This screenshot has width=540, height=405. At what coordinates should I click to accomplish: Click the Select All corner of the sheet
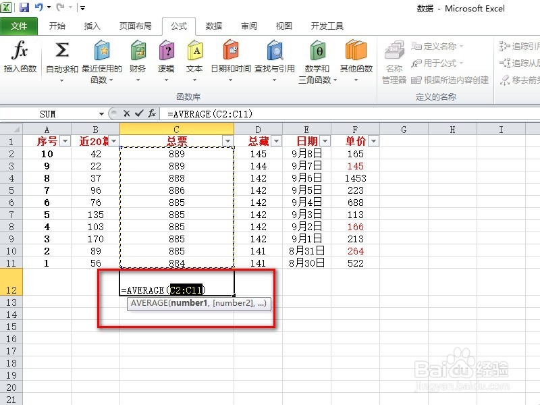pyautogui.click(x=11, y=129)
